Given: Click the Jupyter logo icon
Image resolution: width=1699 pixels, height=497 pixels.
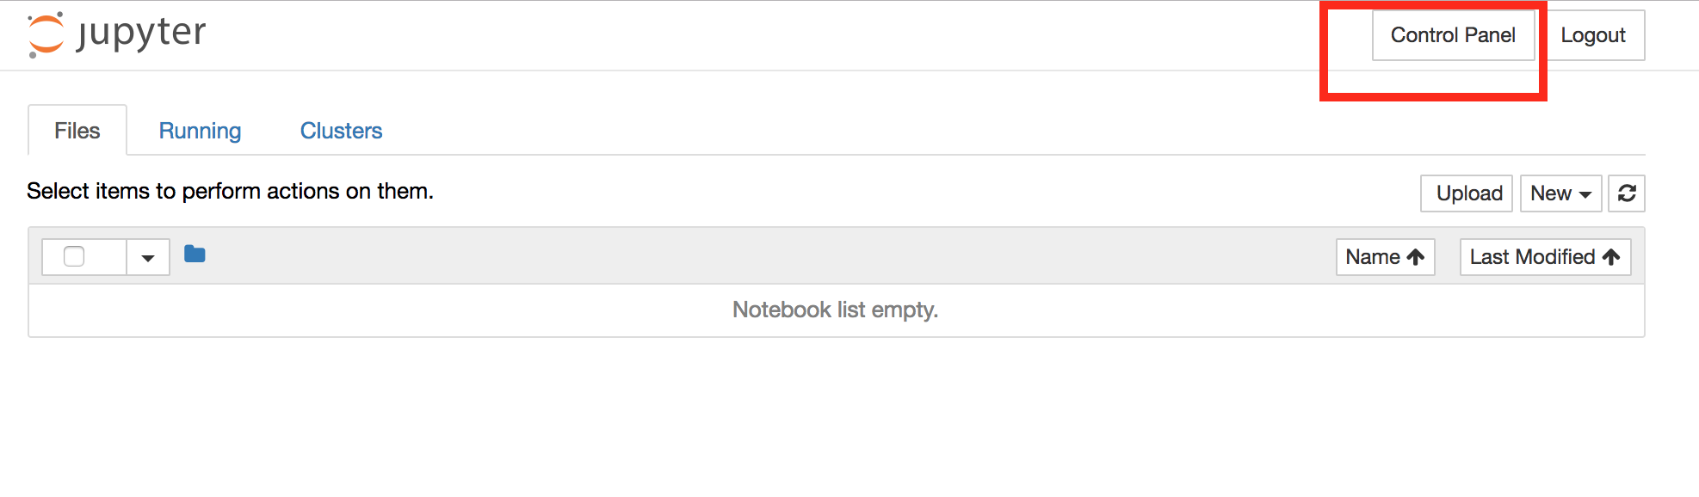Looking at the screenshot, I should point(46,34).
